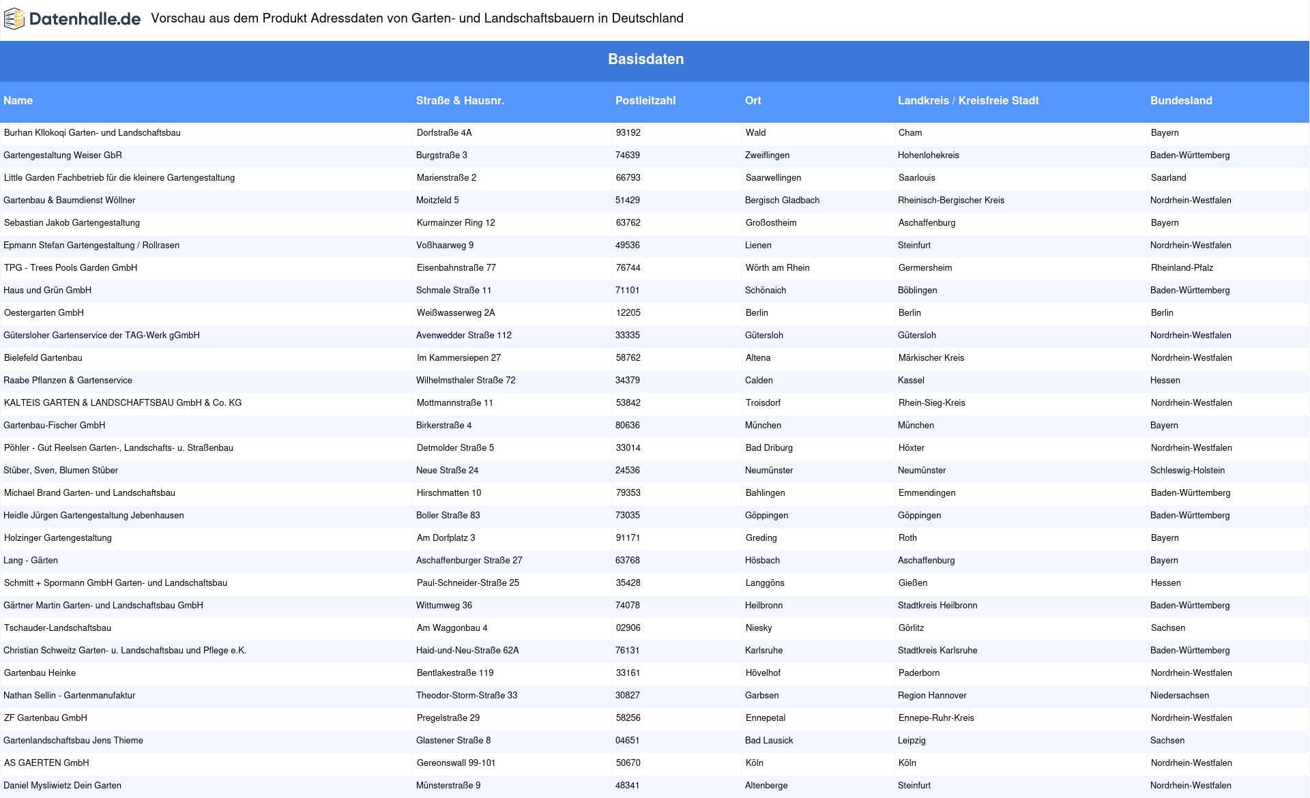
Task: Click ZF Gartenbau GmbH
Action: point(46,718)
